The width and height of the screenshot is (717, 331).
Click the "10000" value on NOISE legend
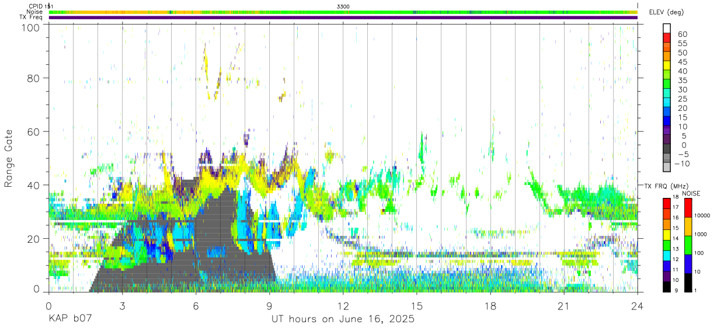(702, 216)
